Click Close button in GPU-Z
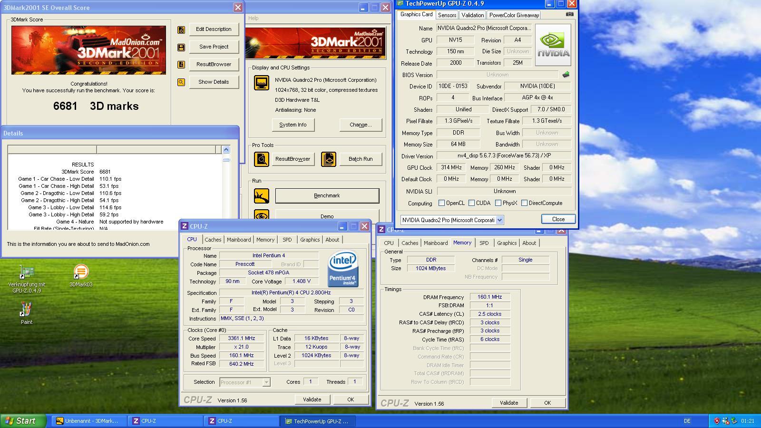The height and width of the screenshot is (428, 761). click(558, 219)
